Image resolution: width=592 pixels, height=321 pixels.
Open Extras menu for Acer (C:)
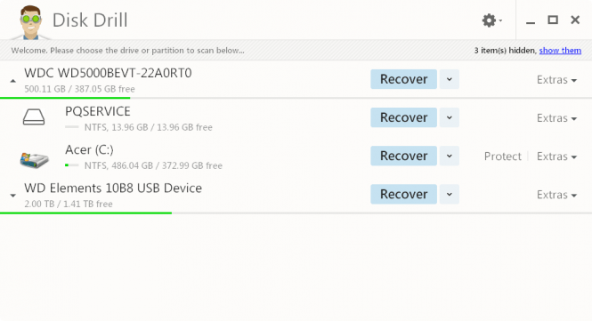tap(557, 156)
